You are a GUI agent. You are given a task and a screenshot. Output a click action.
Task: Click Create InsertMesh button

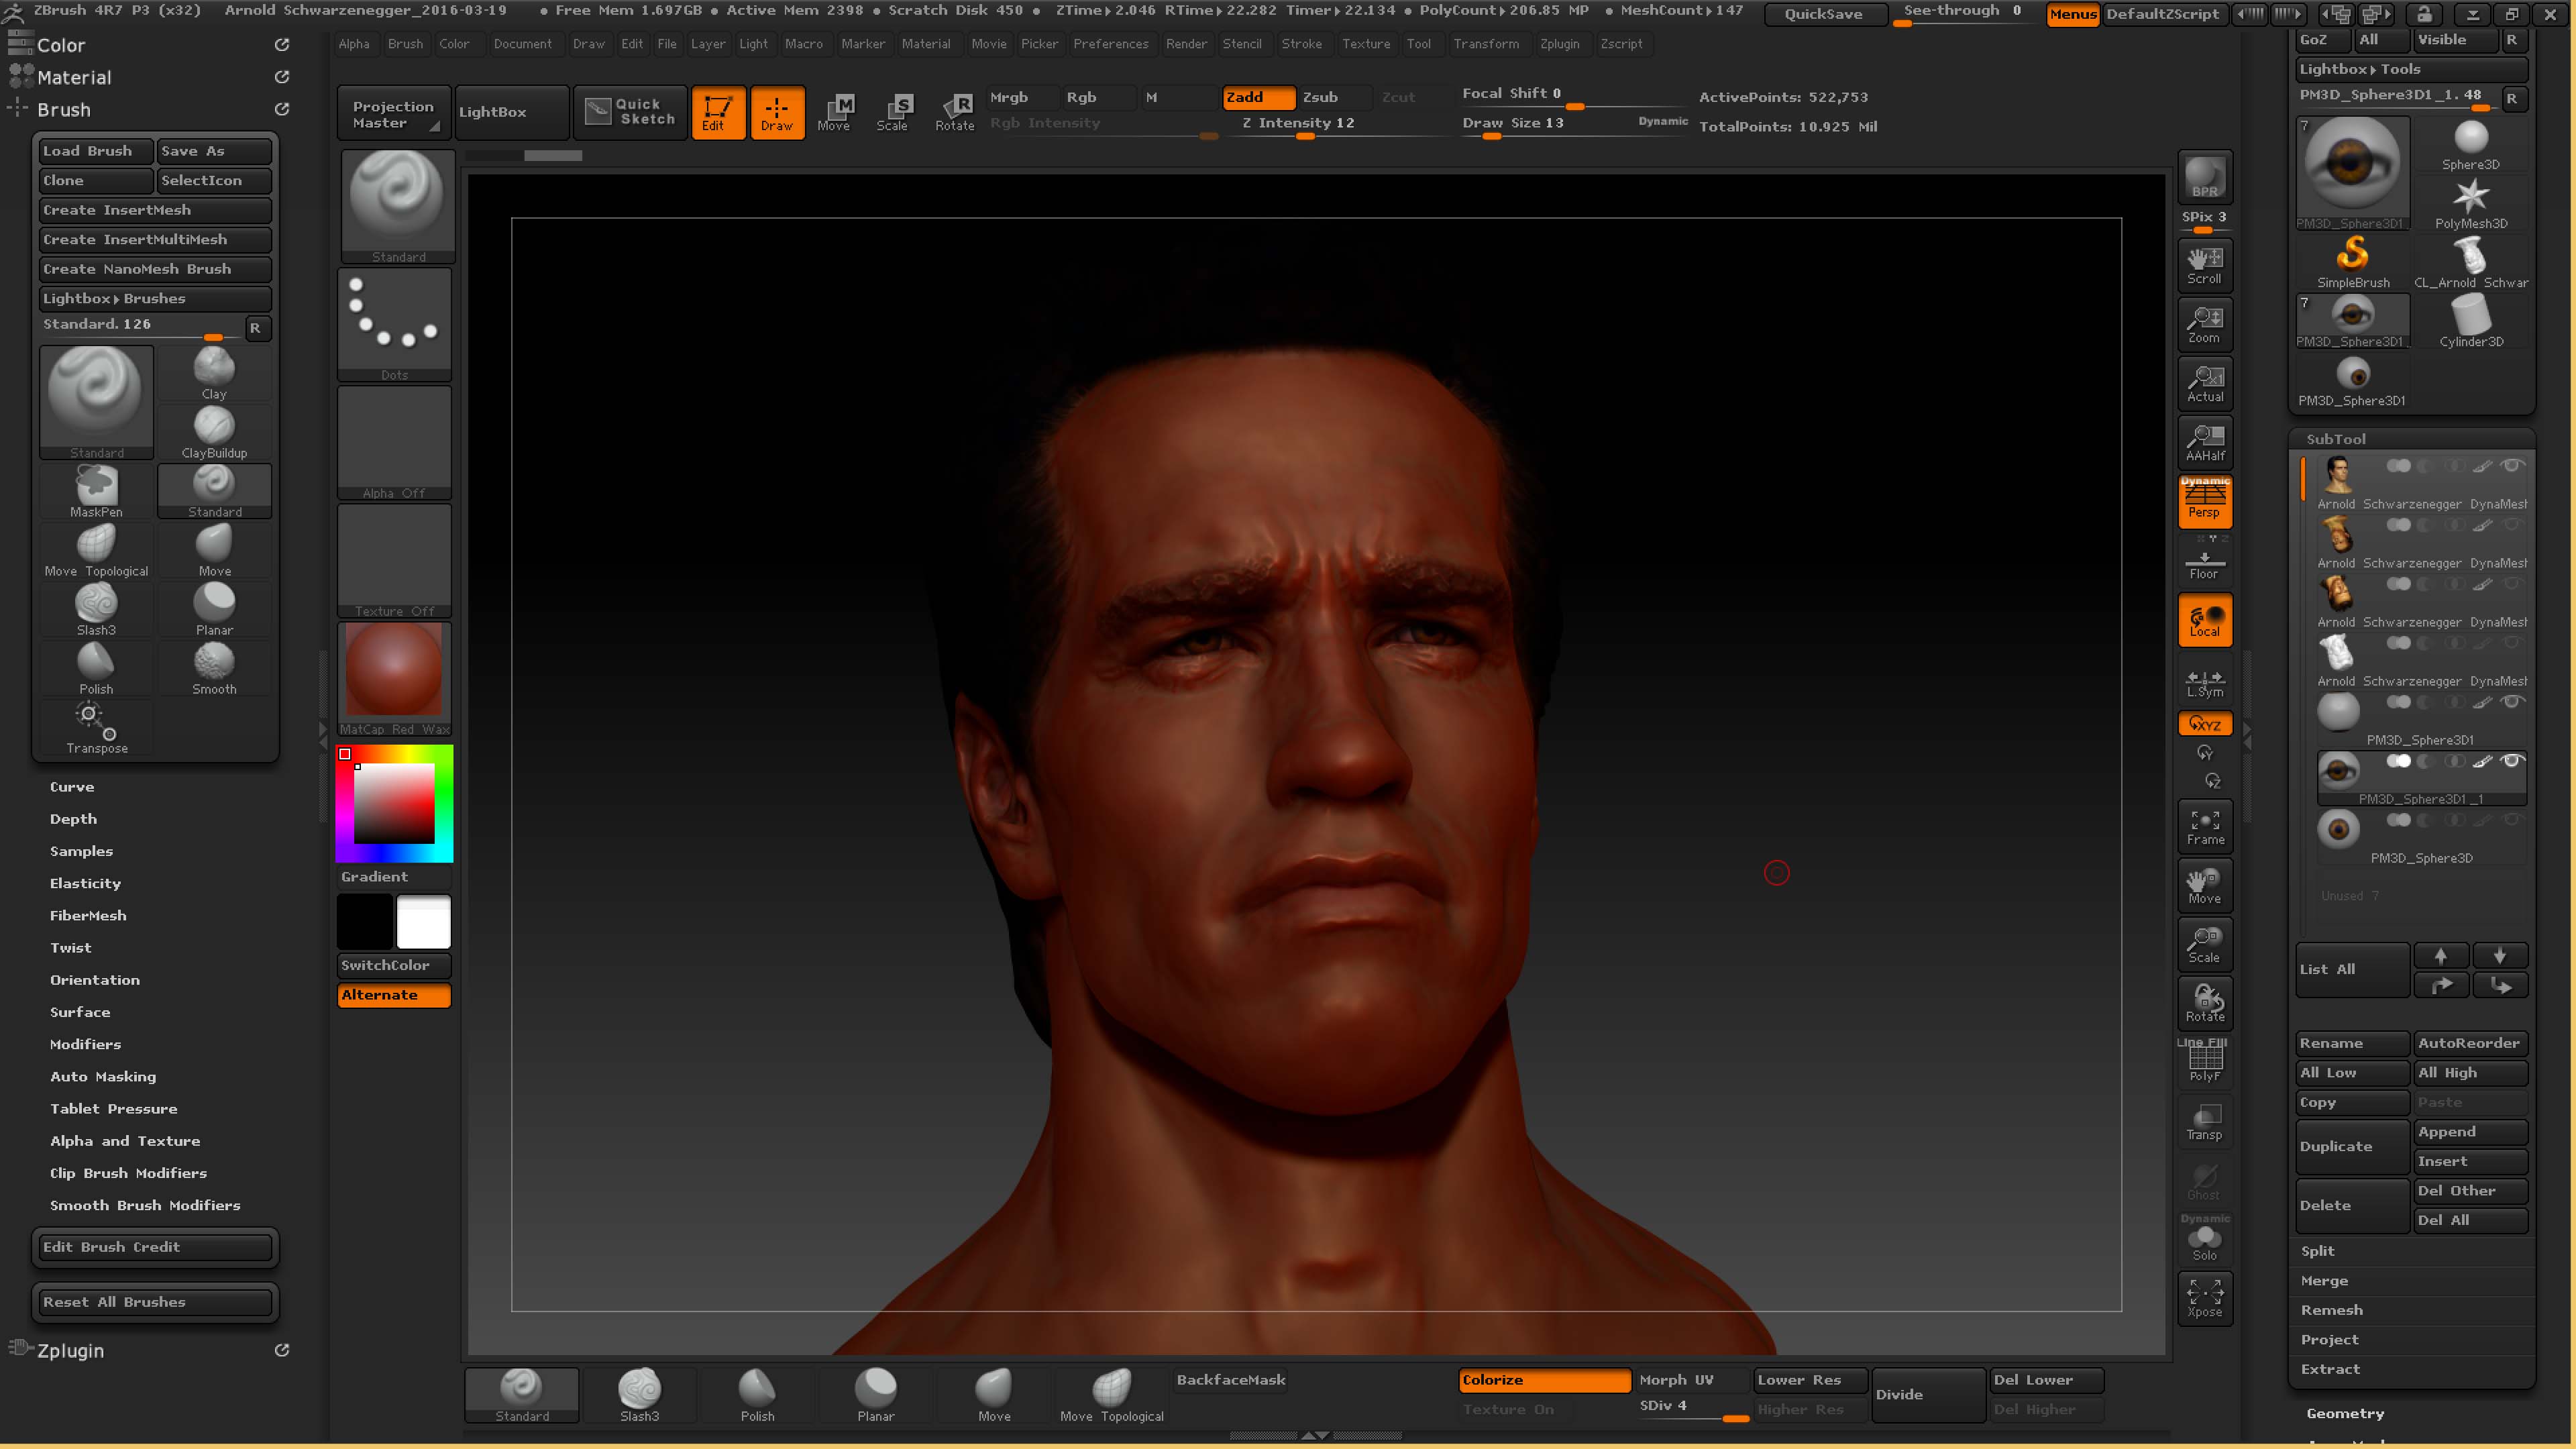pyautogui.click(x=155, y=210)
